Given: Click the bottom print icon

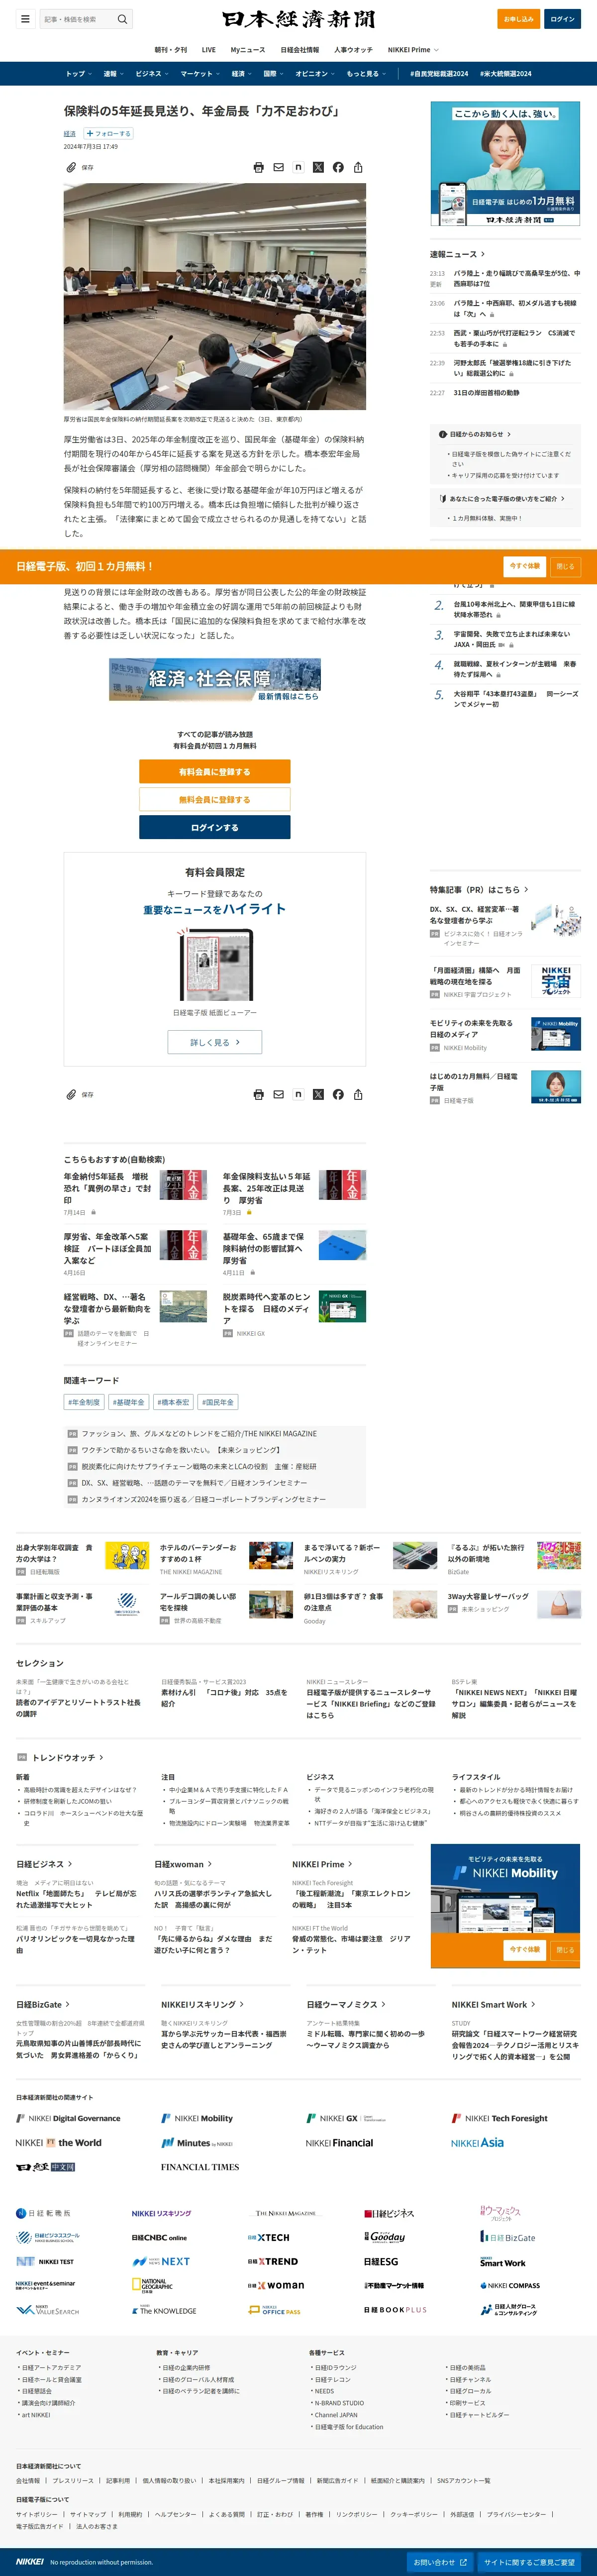Looking at the screenshot, I should click(x=259, y=1095).
